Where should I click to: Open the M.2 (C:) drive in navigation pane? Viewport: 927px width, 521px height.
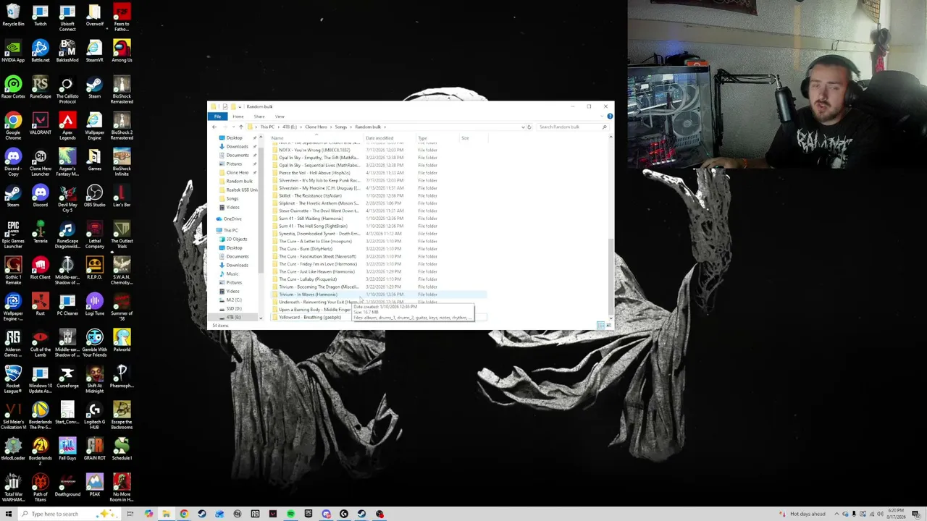click(x=233, y=300)
